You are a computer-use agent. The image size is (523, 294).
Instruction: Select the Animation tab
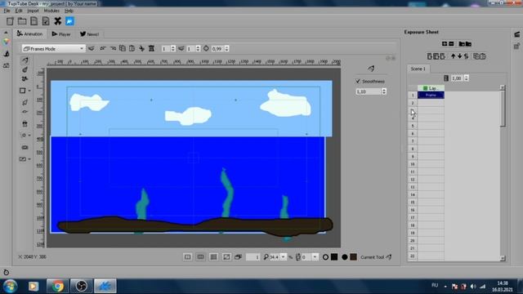coord(29,33)
